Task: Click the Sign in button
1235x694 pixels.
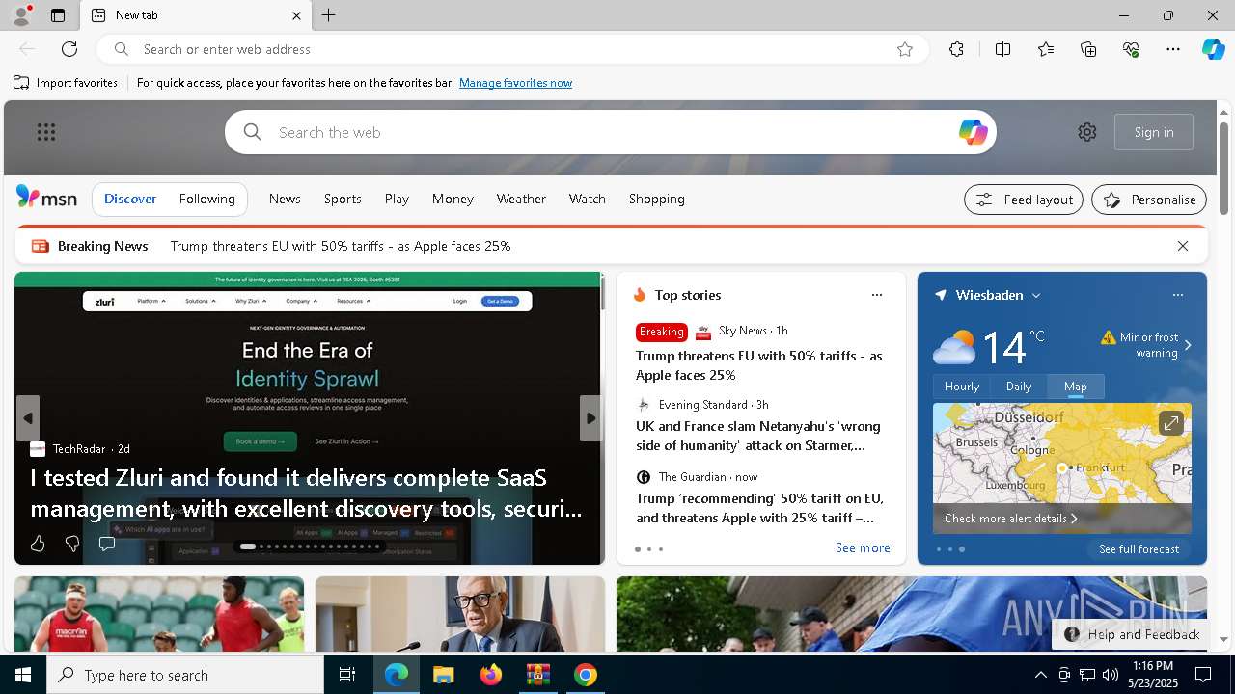Action: pos(1154,132)
